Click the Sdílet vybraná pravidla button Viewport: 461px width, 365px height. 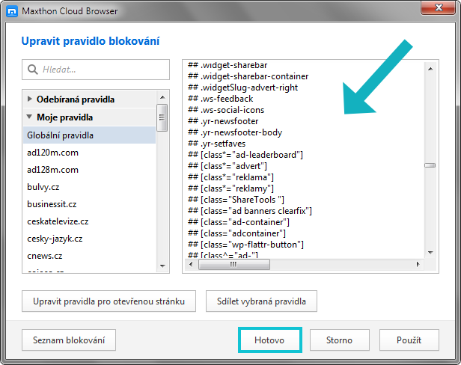click(x=261, y=301)
